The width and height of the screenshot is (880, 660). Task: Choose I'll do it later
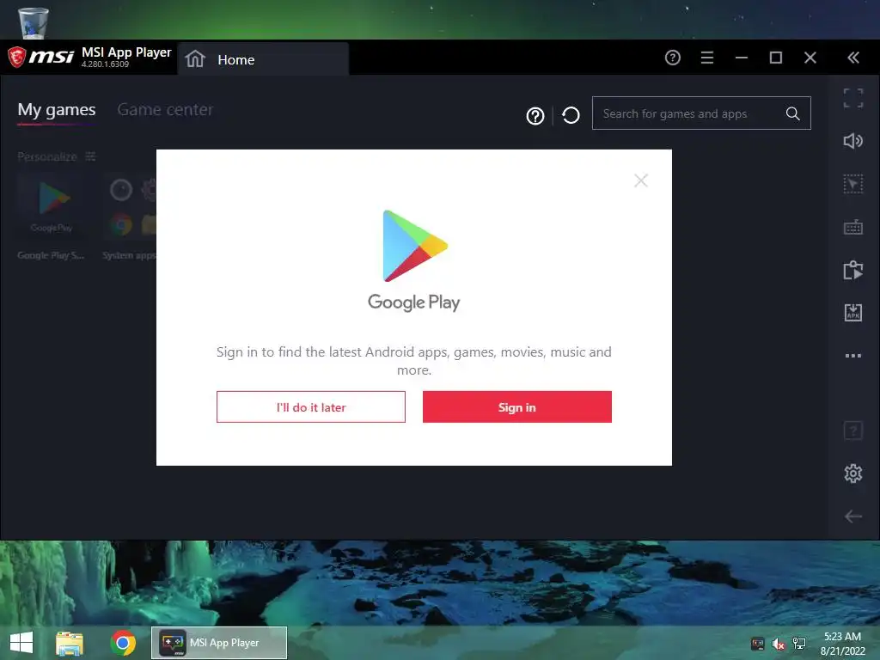pyautogui.click(x=311, y=406)
